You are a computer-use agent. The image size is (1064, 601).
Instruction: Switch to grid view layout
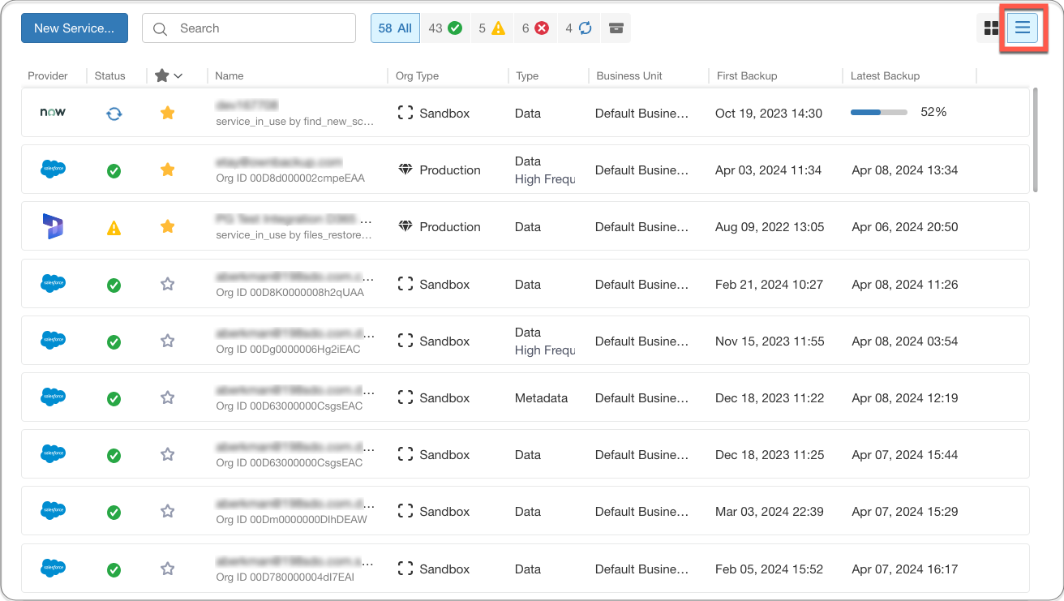[x=991, y=28]
